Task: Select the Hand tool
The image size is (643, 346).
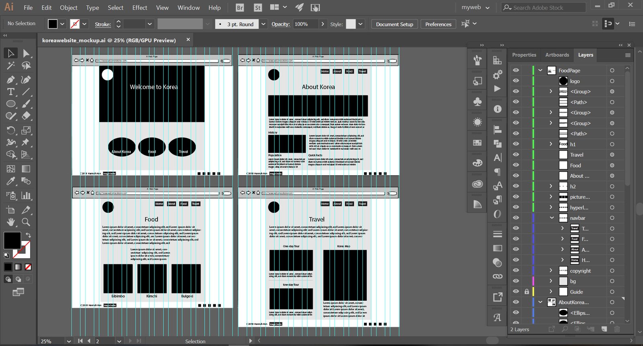Action: pyautogui.click(x=11, y=222)
